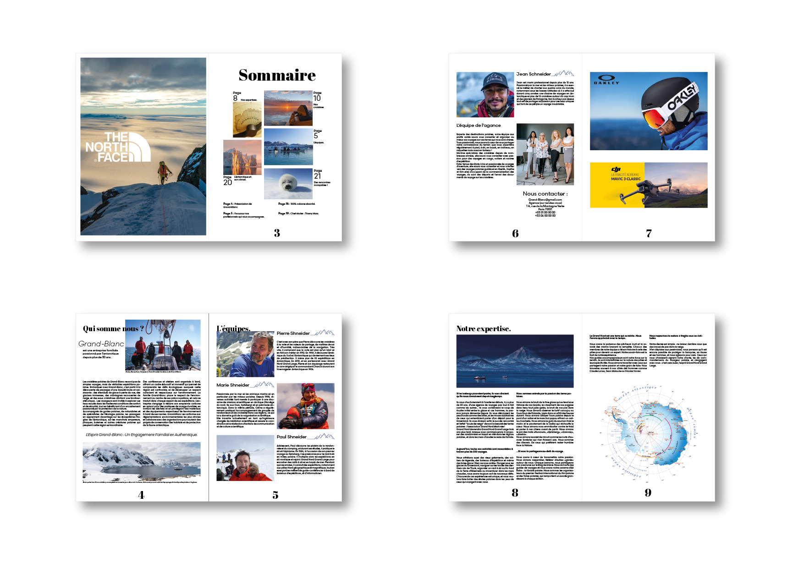Click the folio number 9
The width and height of the screenshot is (804, 568).
(648, 493)
